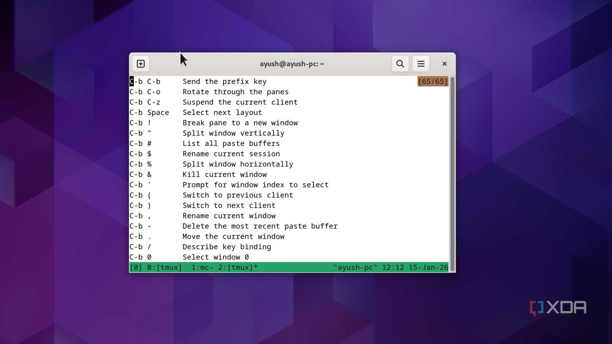Click the 'C-b #' key binding
Viewport: 612px width, 344px height.
click(140, 143)
